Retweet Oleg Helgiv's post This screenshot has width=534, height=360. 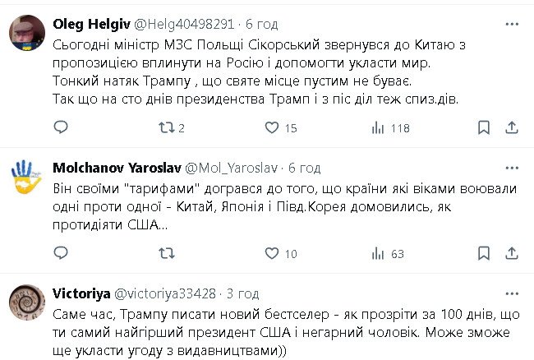pyautogui.click(x=165, y=127)
